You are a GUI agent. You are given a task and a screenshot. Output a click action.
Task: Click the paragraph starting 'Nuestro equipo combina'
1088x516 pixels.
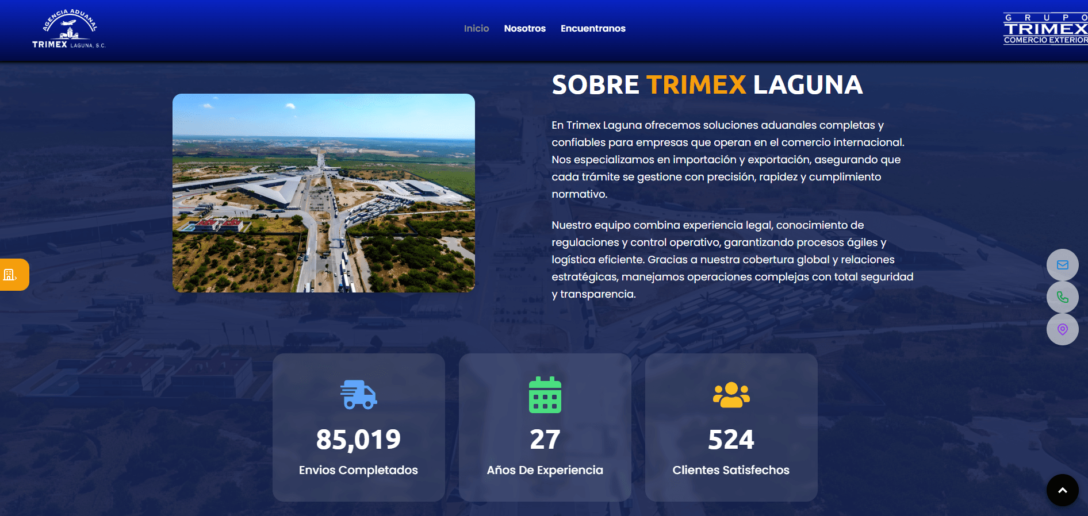pyautogui.click(x=733, y=260)
